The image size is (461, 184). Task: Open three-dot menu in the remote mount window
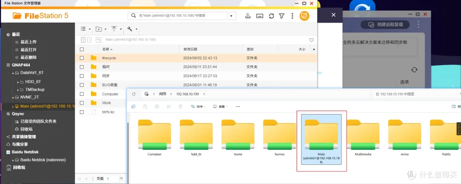point(419,25)
